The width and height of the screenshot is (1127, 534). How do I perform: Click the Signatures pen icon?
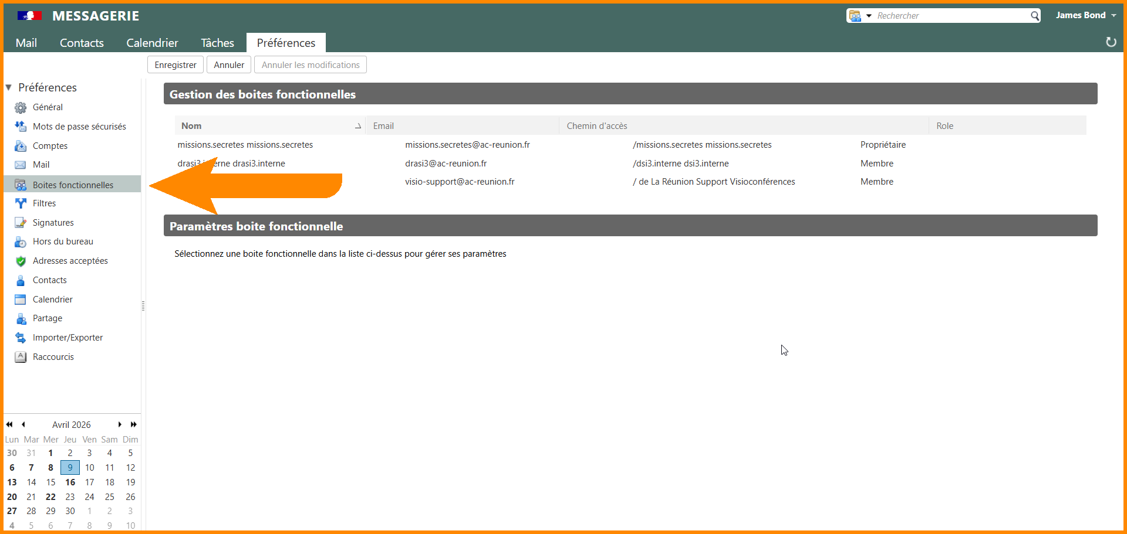click(x=21, y=223)
